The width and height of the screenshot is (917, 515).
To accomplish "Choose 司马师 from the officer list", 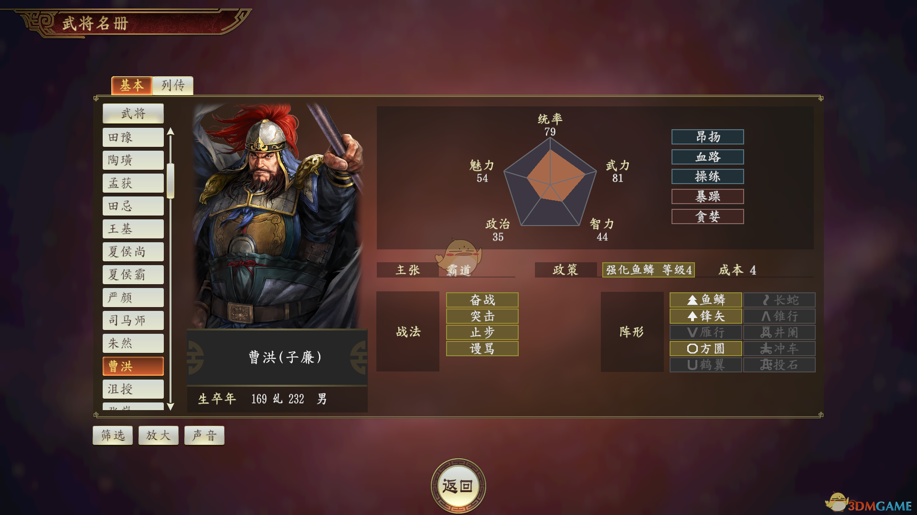I will pyautogui.click(x=133, y=320).
